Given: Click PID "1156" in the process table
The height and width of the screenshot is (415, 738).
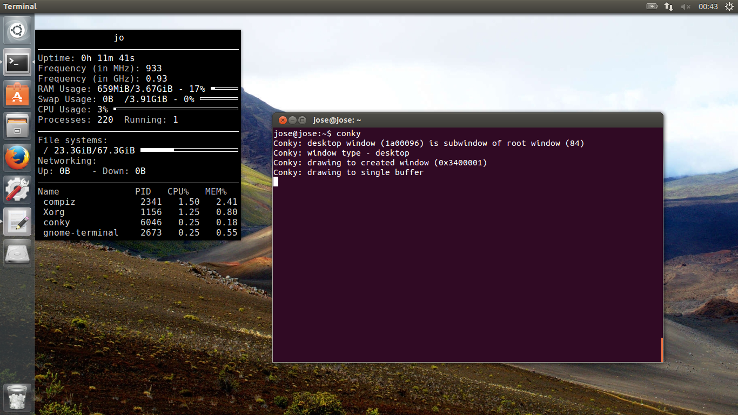Looking at the screenshot, I should point(151,212).
